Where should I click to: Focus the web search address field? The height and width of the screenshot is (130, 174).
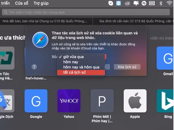pyautogui.click(x=86, y=12)
